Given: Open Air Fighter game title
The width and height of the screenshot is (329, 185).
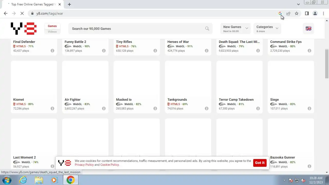Looking at the screenshot, I should click(72, 100).
